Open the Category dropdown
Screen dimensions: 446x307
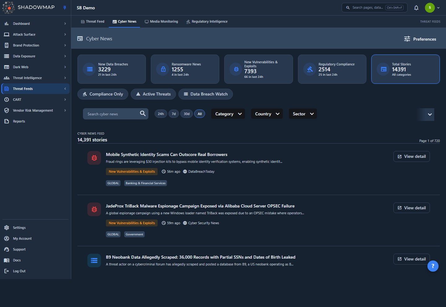[228, 114]
